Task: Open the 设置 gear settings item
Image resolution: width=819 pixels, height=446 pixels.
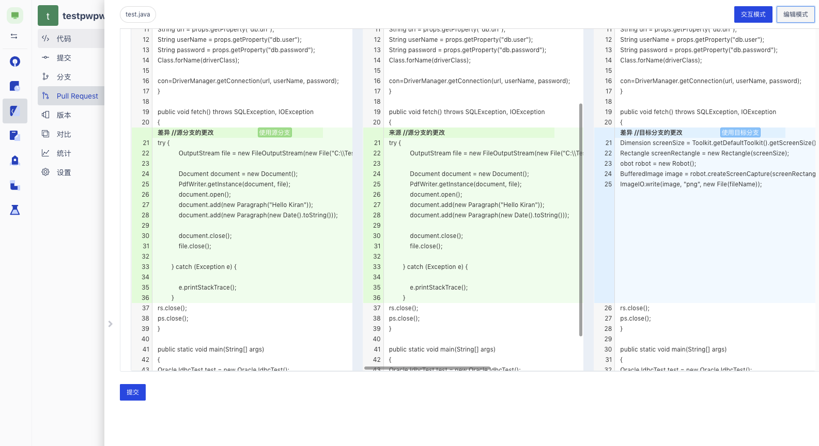Action: pyautogui.click(x=64, y=172)
